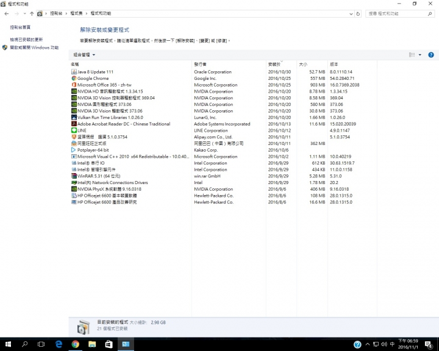The height and width of the screenshot is (351, 439).
Task: Select the Java 8 Update 111 icon
Action: pyautogui.click(x=74, y=72)
